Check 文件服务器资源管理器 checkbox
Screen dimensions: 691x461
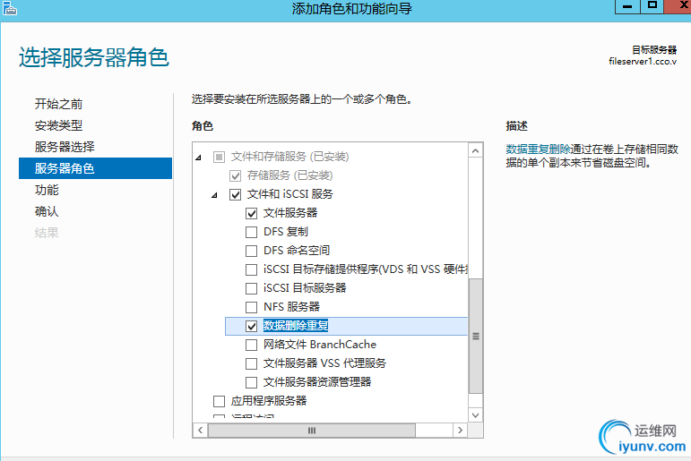coord(251,382)
